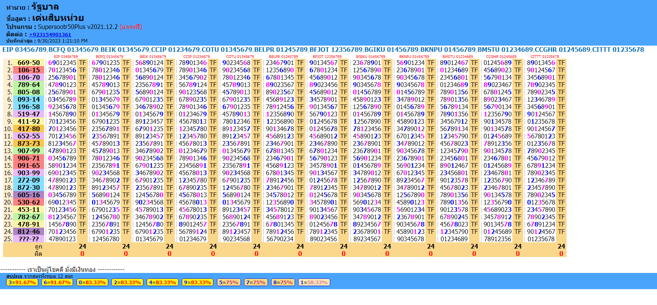This screenshot has height=305, width=657.
Task: Select draw result 196-58 in row 7
Action: pos(29,107)
